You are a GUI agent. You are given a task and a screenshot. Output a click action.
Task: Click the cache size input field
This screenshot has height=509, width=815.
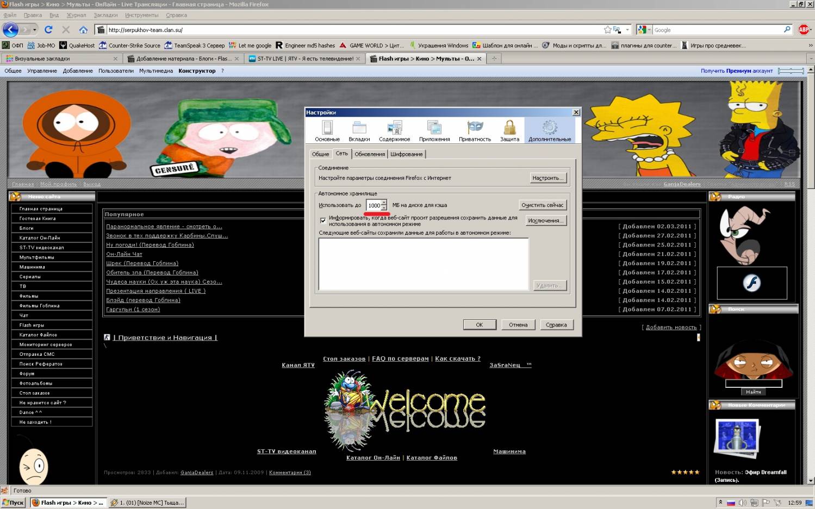[x=374, y=205]
